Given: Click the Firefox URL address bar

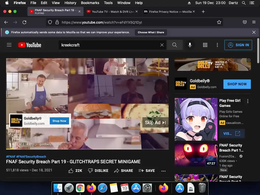Looking at the screenshot, I should (135, 22).
